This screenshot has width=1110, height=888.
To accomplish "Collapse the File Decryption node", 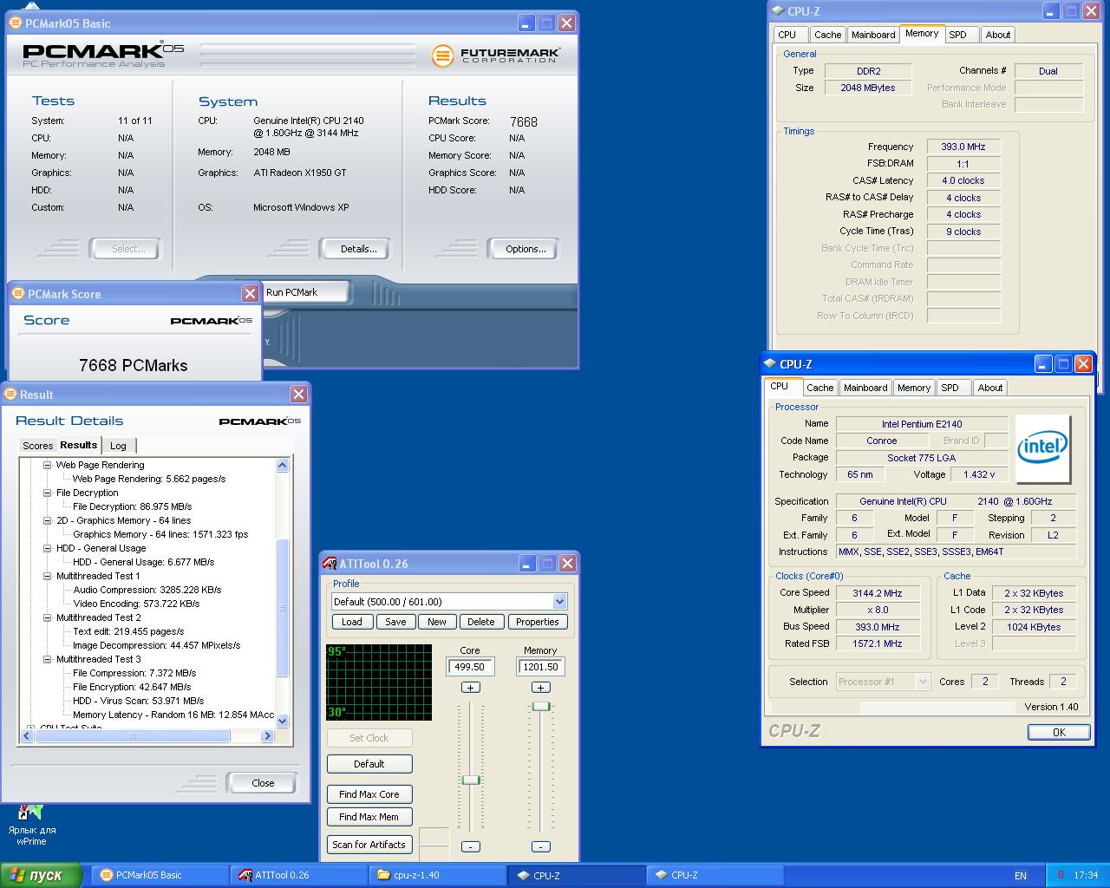I will point(48,493).
